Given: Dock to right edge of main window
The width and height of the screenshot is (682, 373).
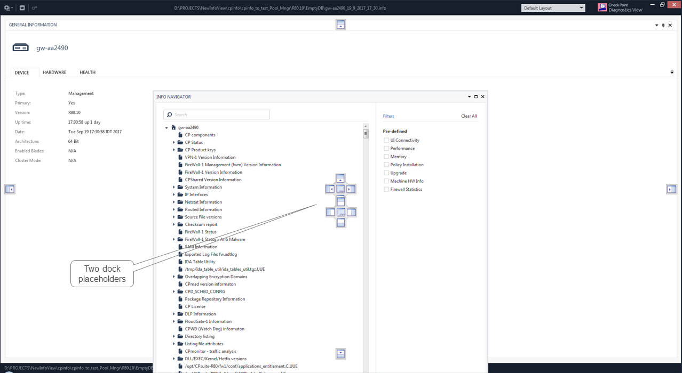Looking at the screenshot, I should (671, 189).
